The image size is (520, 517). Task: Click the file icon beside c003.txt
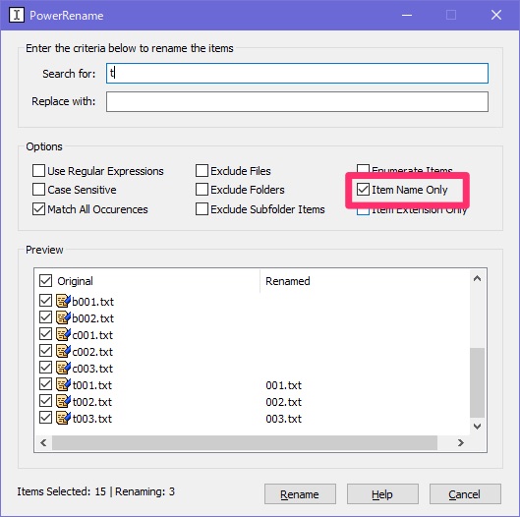pos(63,369)
